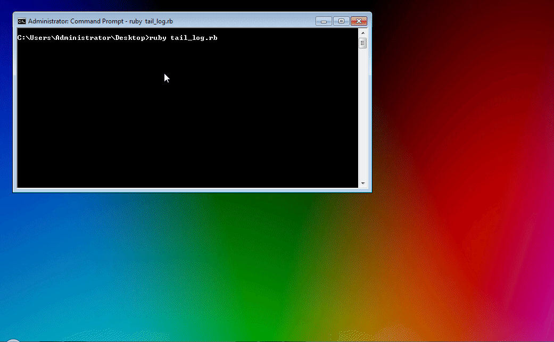Close the Command Prompt window

(359, 21)
